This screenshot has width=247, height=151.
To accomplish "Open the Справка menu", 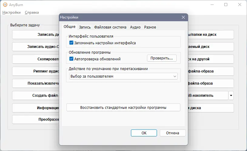I will coord(32,12).
